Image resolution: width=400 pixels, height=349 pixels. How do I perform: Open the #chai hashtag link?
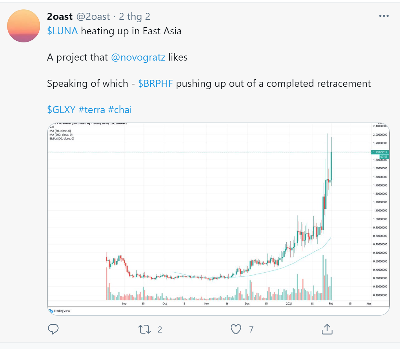pyautogui.click(x=120, y=110)
